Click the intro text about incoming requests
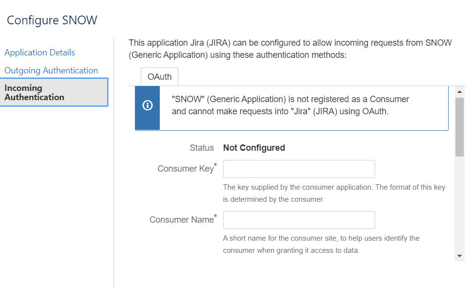The image size is (473, 299). pos(290,49)
